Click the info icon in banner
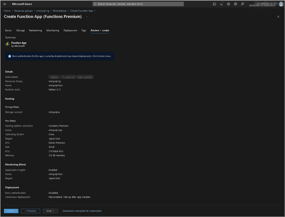 [x=10, y=56]
